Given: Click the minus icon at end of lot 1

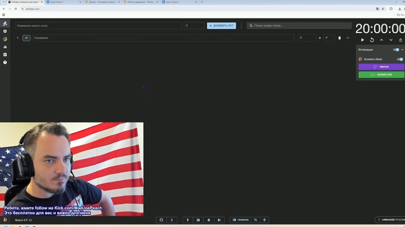Looking at the screenshot, I should click(x=348, y=38).
